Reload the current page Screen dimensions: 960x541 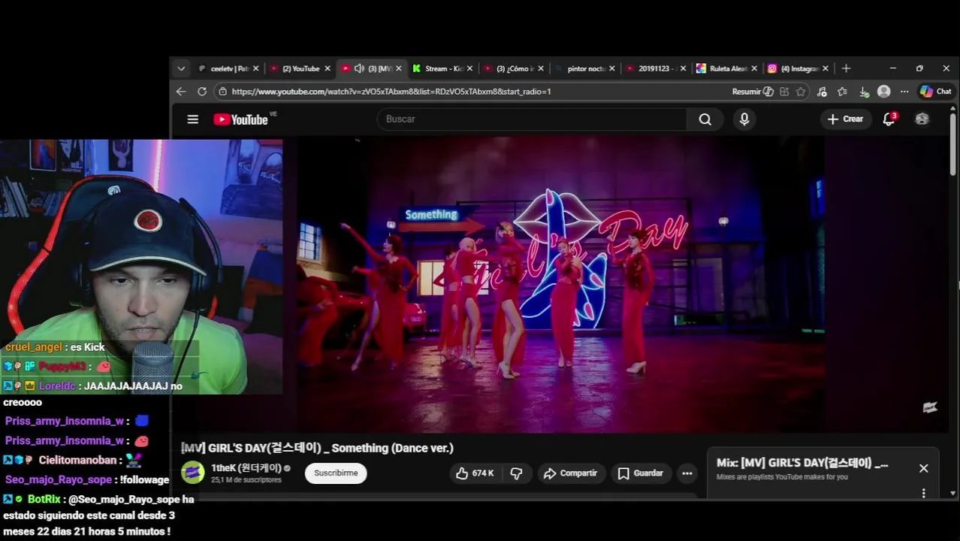tap(202, 92)
